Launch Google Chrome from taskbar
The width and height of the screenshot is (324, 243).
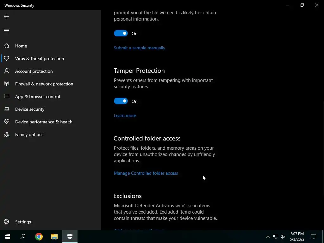pyautogui.click(x=39, y=237)
